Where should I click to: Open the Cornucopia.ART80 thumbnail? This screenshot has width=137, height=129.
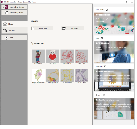coord(52,75)
